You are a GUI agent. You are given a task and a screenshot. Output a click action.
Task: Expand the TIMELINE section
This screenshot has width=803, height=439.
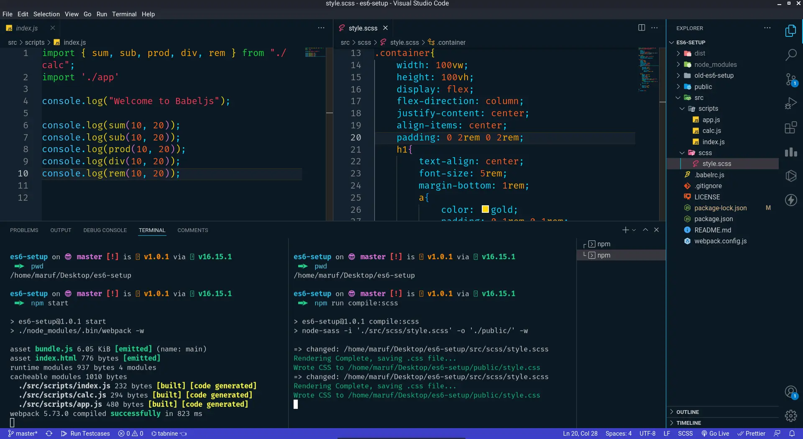(723, 423)
